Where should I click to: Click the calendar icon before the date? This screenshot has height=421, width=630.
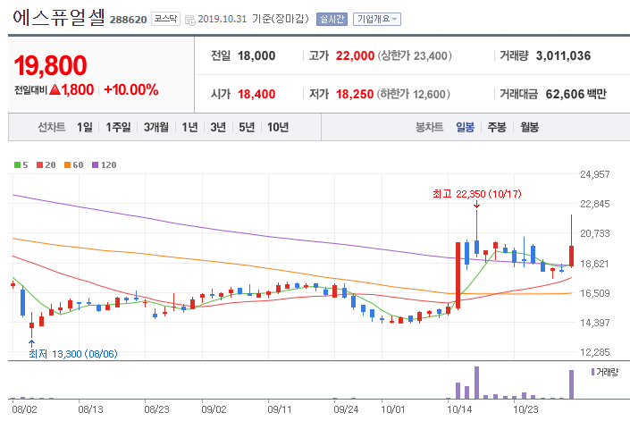(190, 20)
